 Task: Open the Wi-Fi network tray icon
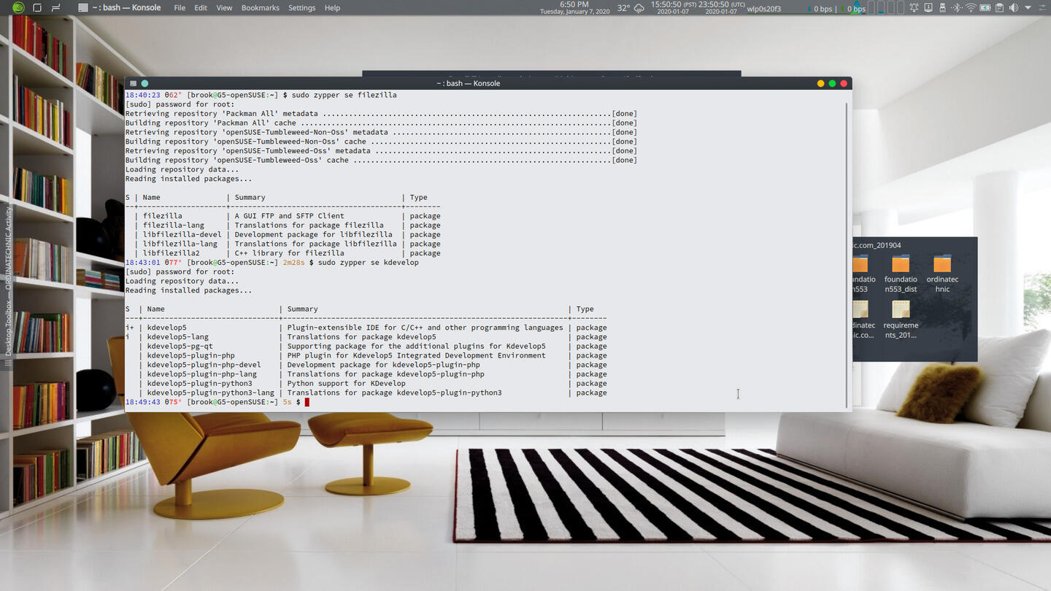coord(971,8)
